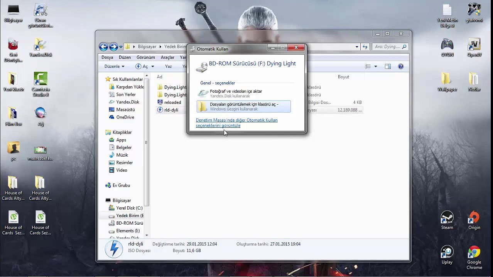493x277 pixels.
Task: Expand the Aç button dropdown arrow
Action: pos(152,67)
